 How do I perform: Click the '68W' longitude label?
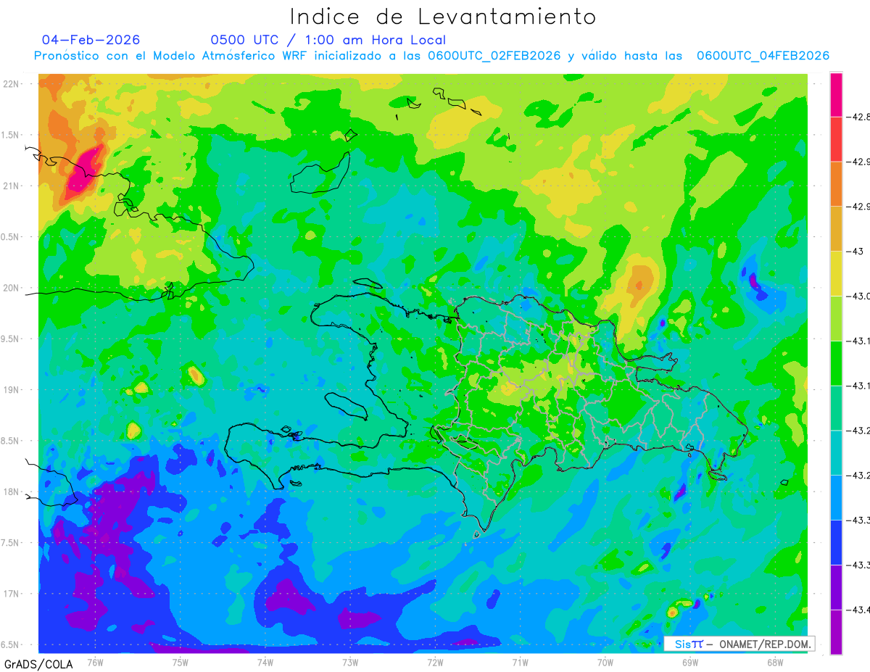pos(775,663)
